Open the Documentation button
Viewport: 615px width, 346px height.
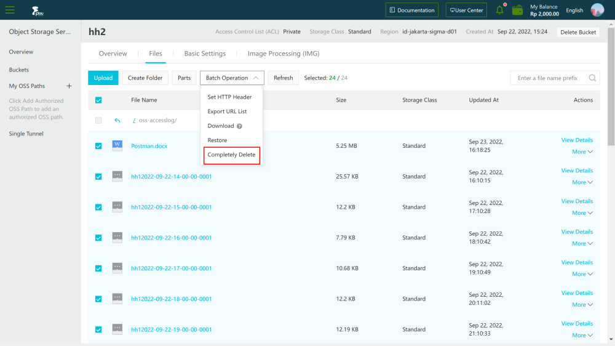click(x=412, y=10)
